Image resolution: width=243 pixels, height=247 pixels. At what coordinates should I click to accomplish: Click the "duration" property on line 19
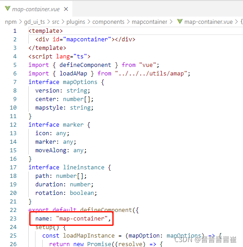(x=49, y=185)
